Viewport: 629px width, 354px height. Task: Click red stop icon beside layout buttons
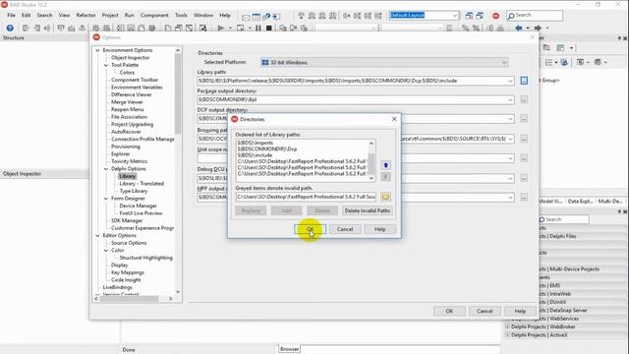[495, 16]
